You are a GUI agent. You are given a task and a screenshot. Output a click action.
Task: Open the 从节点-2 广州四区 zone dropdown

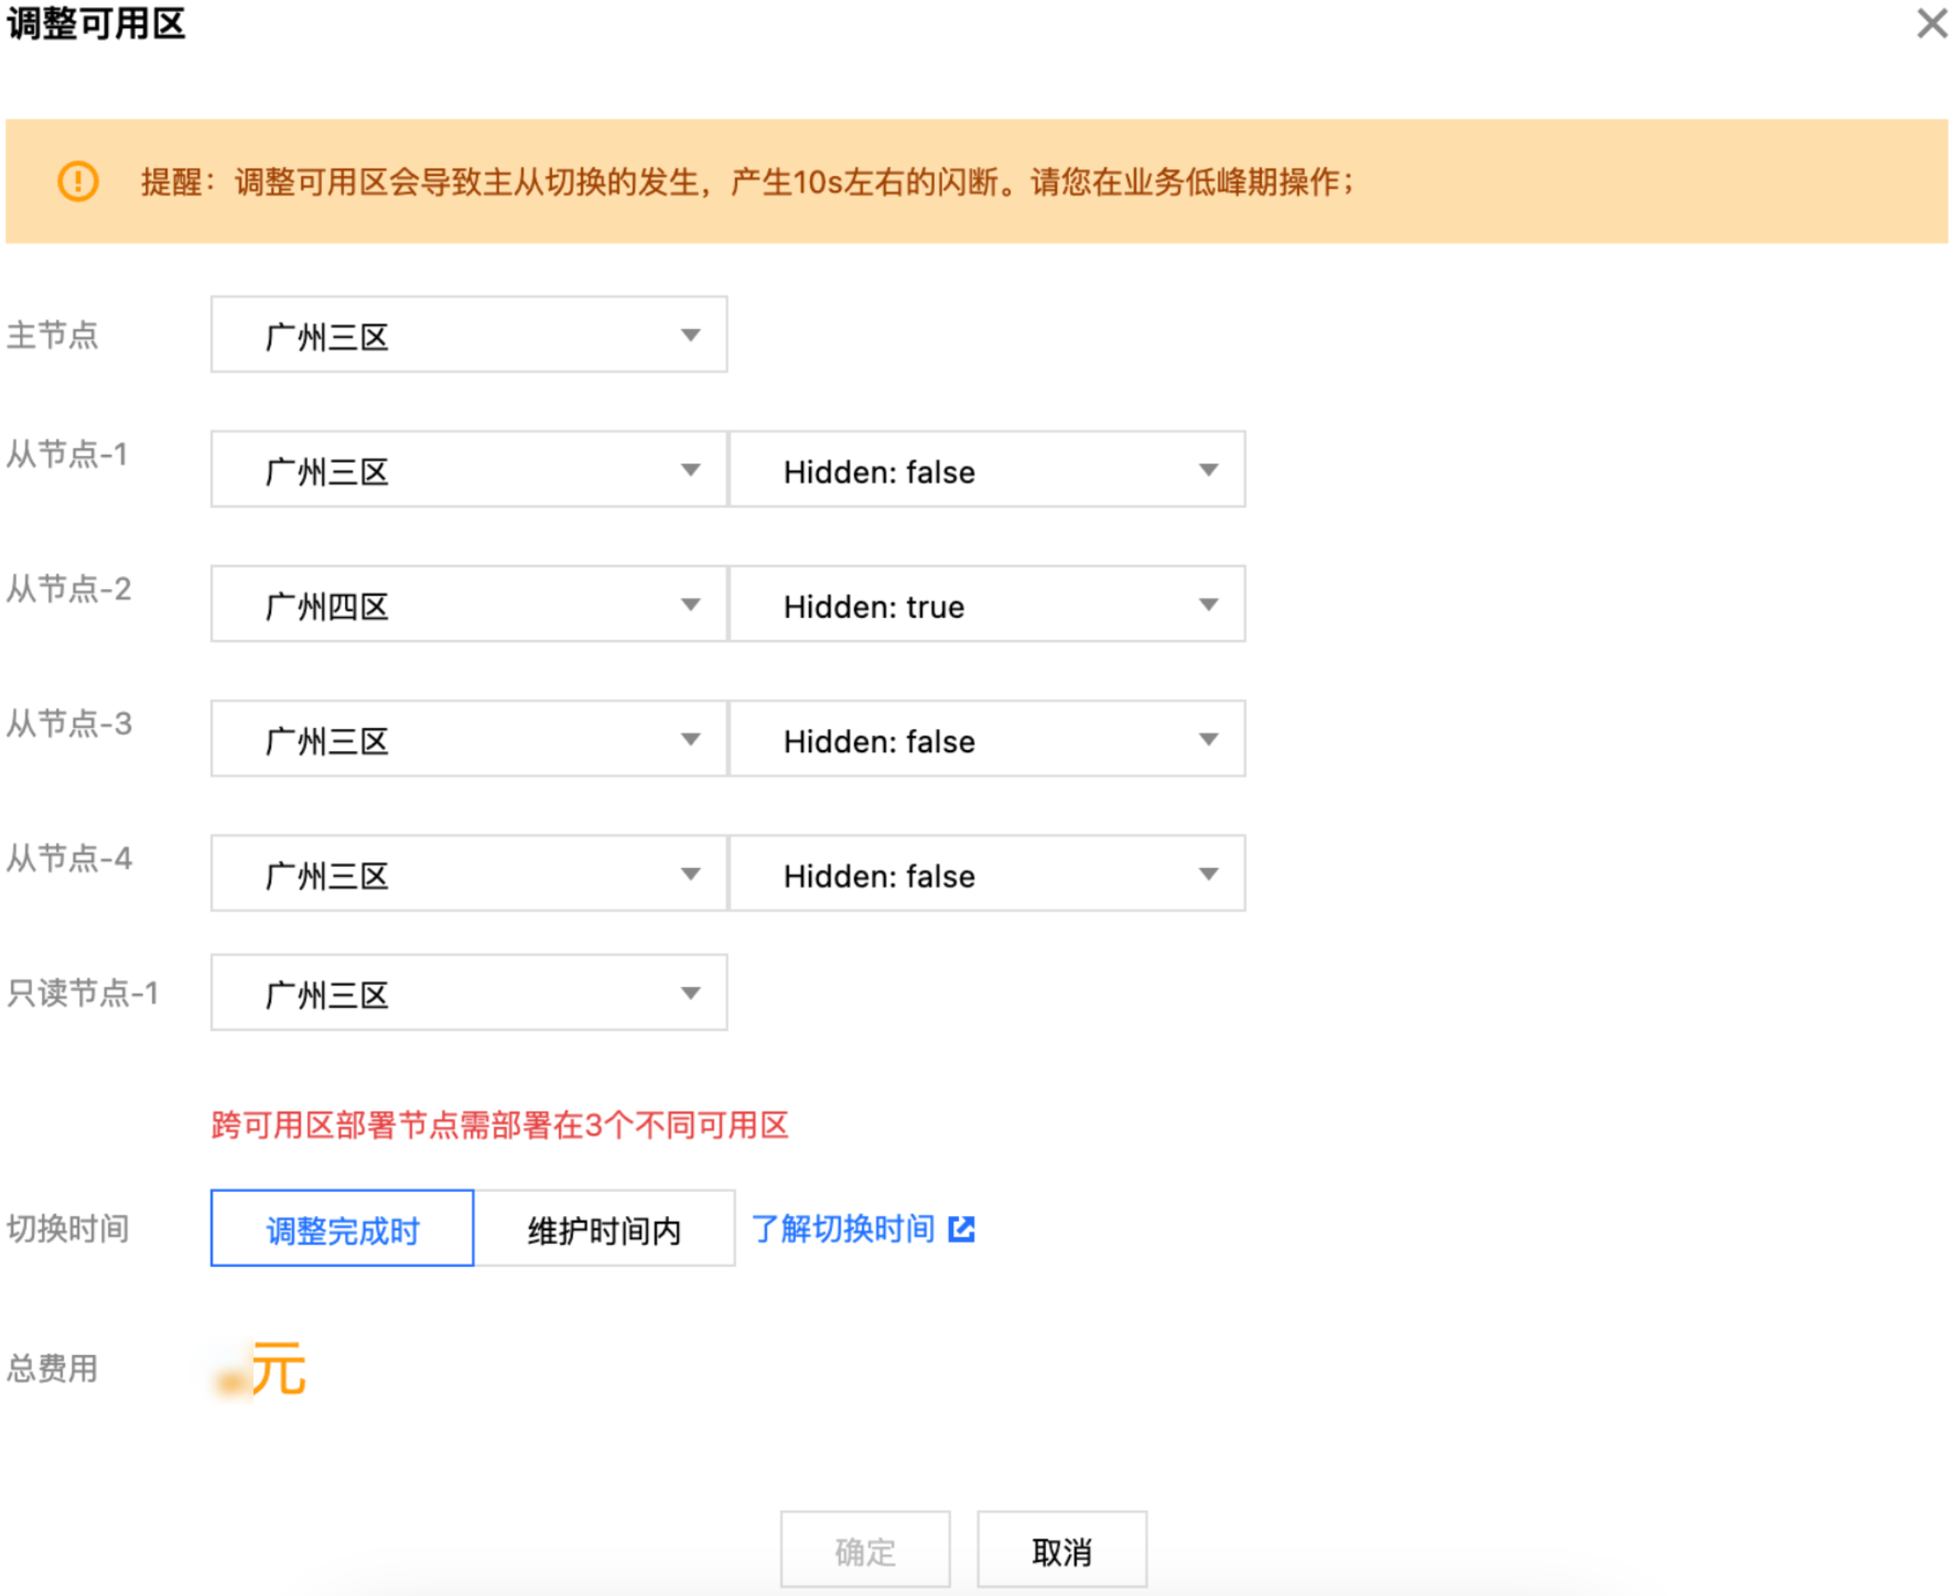(x=469, y=604)
